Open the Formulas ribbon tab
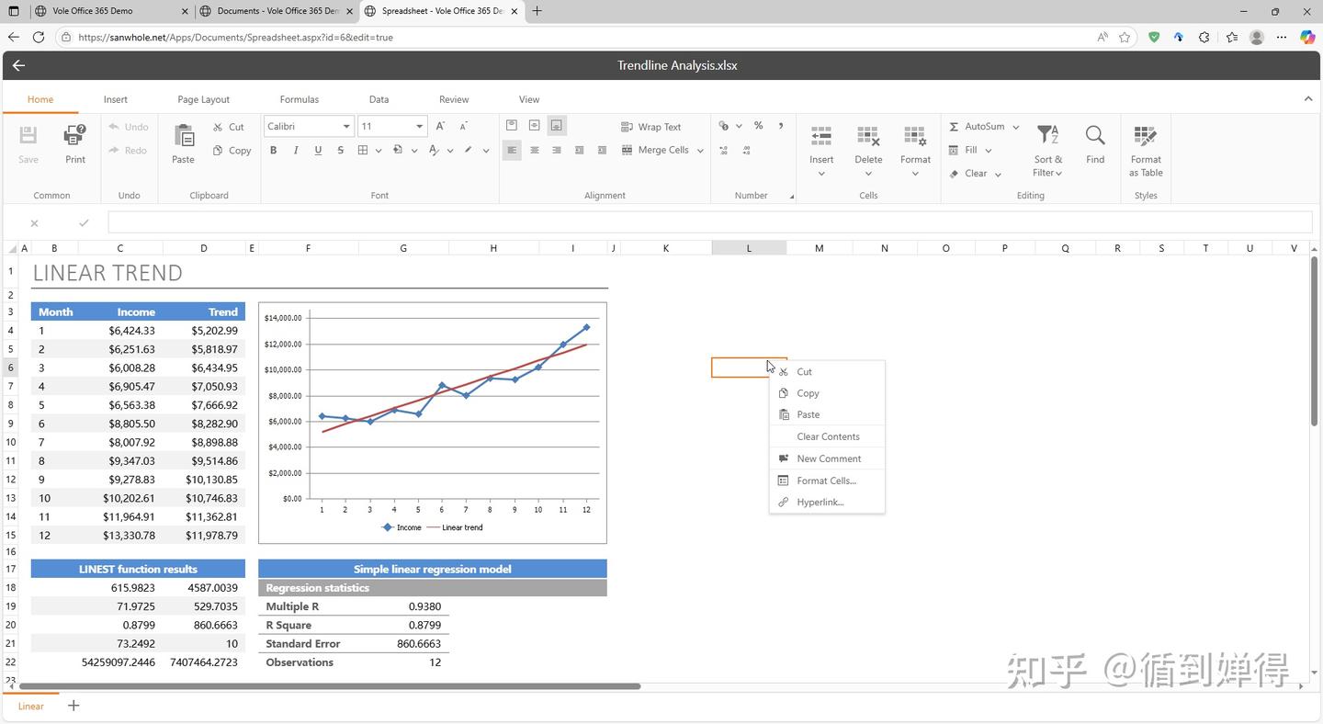The image size is (1323, 724). tap(300, 99)
